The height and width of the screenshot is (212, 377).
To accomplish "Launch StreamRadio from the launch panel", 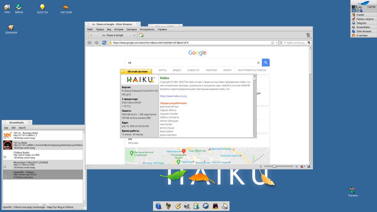I will point(187,206).
